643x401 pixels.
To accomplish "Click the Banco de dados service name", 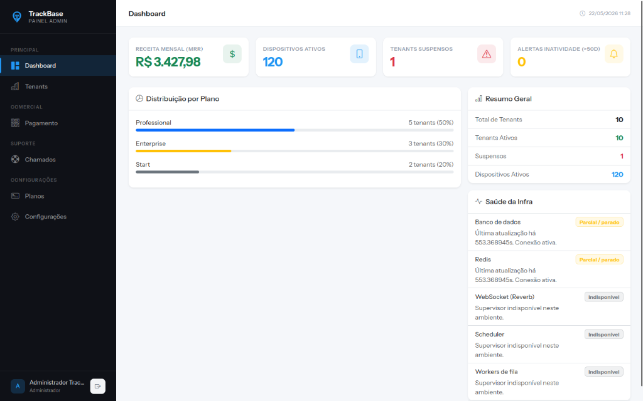I will pyautogui.click(x=497, y=222).
